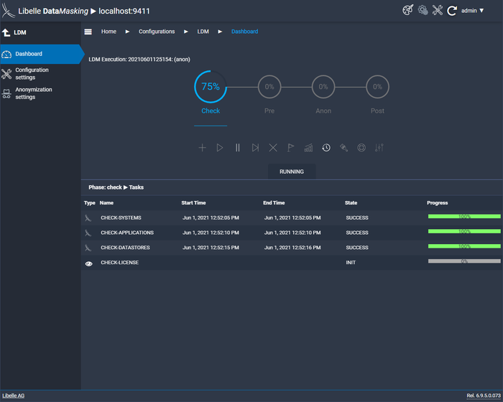This screenshot has width=503, height=402.
Task: Click the Libelle AG footer link
Action: pyautogui.click(x=13, y=396)
